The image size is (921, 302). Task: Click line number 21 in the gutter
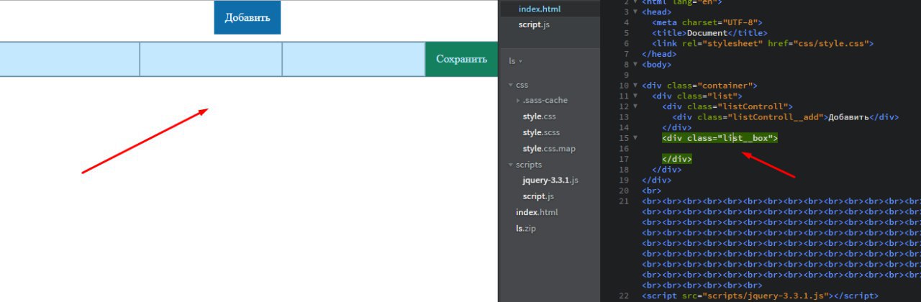[624, 200]
